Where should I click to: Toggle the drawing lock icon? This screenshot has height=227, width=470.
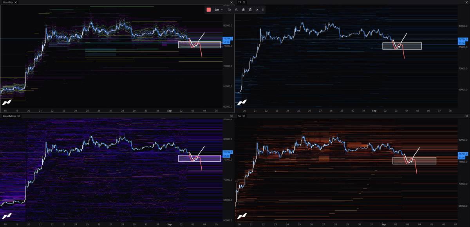coord(236,9)
